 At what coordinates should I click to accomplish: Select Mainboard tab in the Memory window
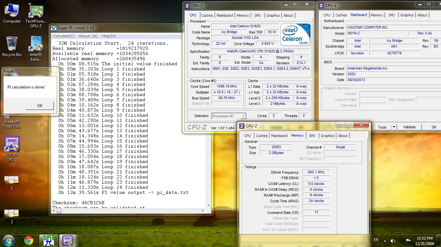pyautogui.click(x=279, y=136)
